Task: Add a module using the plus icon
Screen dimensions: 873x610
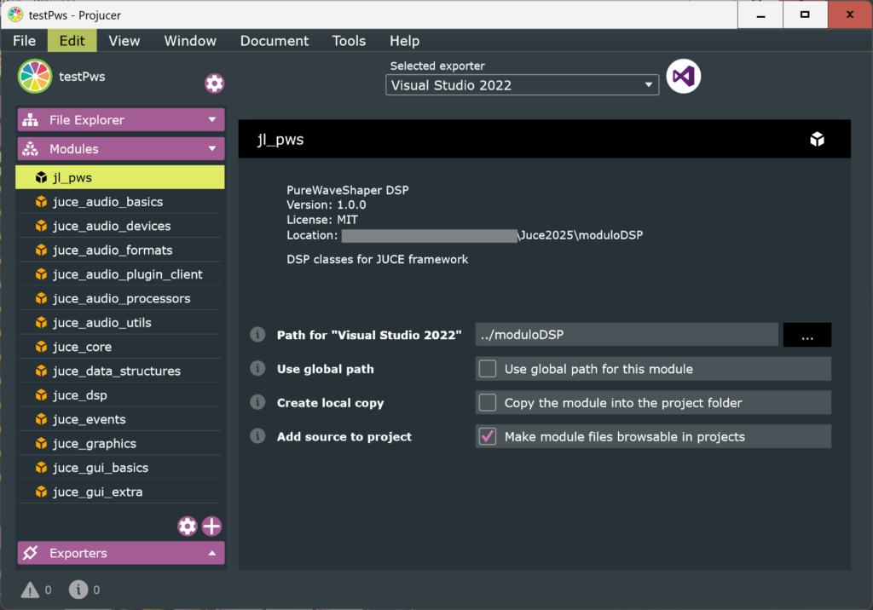Action: (211, 526)
